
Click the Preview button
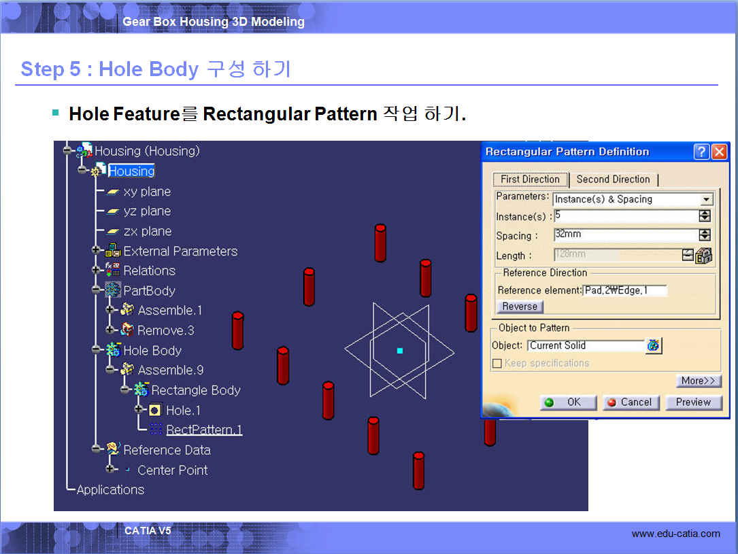692,402
